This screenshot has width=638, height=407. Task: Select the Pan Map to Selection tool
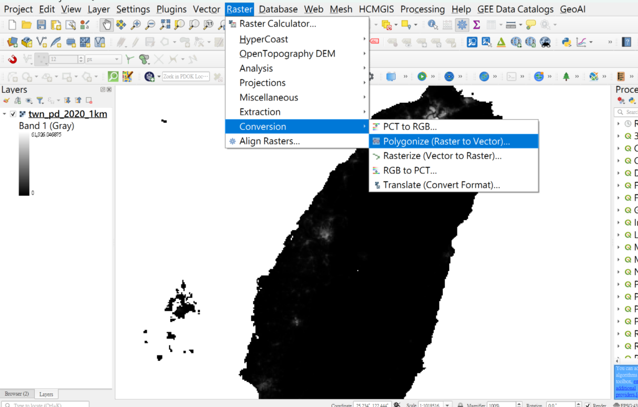tap(121, 25)
